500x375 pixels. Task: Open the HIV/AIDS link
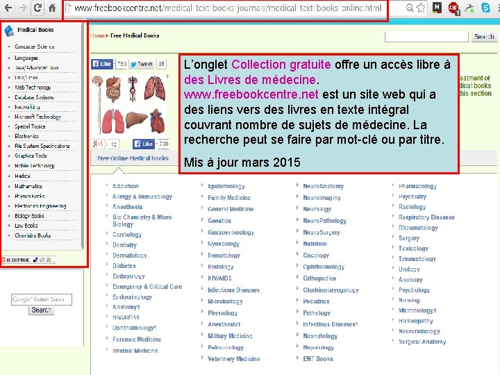pyautogui.click(x=219, y=278)
